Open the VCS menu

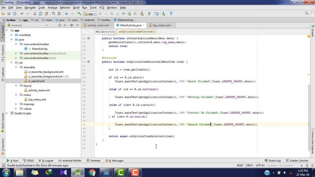(102, 8)
